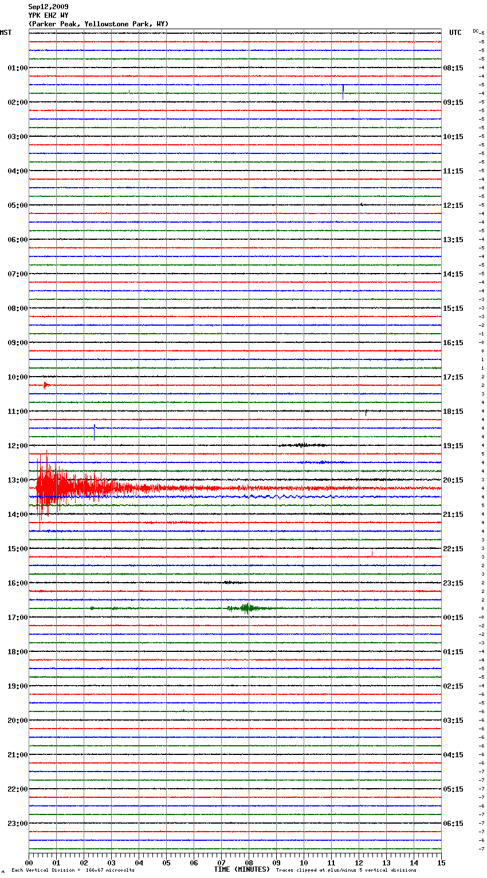Viewport: 487px width, 878px height.
Task: Select the 14:00 MST row label
Action: pyautogui.click(x=17, y=515)
